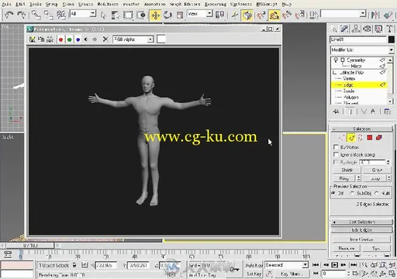Toggle the Window/Crossing selection icon
The width and height of the screenshot is (397, 279).
pos(141,15)
